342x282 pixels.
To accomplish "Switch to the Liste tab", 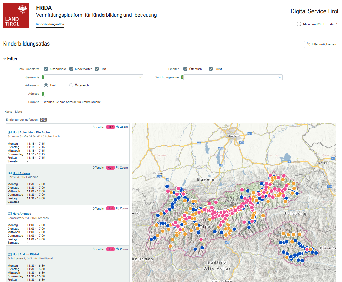I will [19, 112].
